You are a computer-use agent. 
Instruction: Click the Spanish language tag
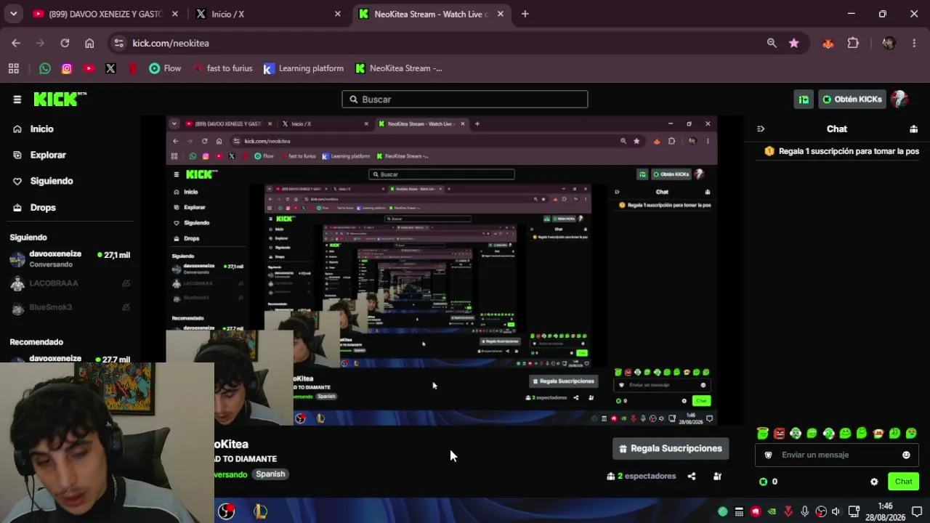pos(270,474)
